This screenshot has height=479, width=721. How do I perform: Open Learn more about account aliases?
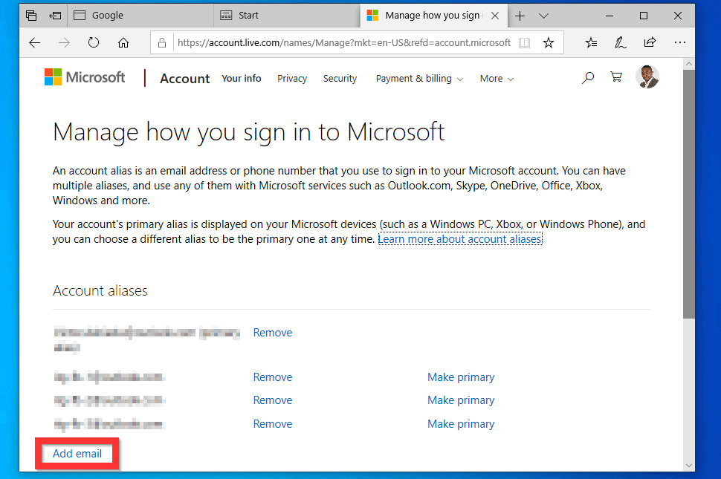(460, 239)
